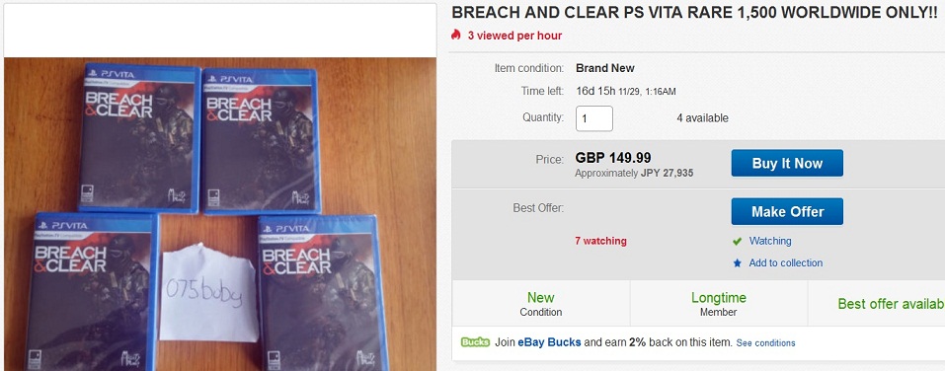The height and width of the screenshot is (371, 945).
Task: Focus the Quantity input field
Action: [594, 118]
